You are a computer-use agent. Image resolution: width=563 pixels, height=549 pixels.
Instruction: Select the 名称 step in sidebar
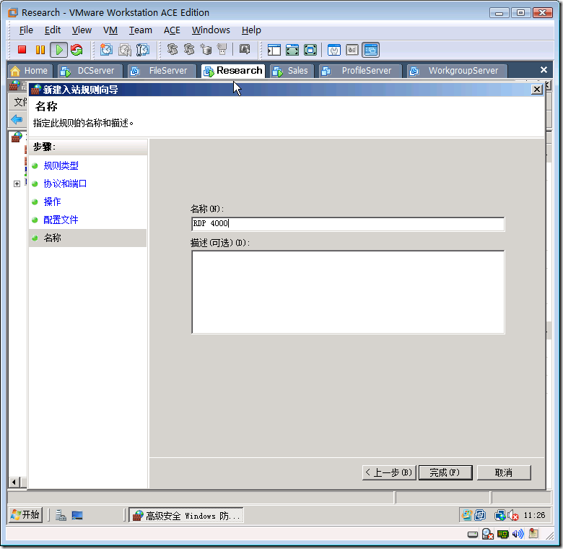tap(87, 238)
